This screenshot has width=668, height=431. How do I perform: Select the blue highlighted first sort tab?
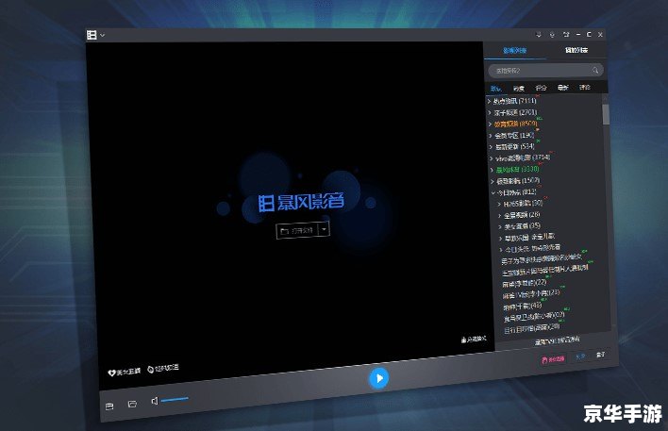coord(496,89)
